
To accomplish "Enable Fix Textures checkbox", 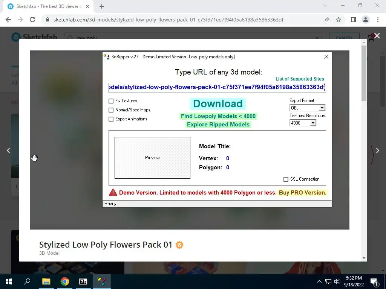I will 111,101.
